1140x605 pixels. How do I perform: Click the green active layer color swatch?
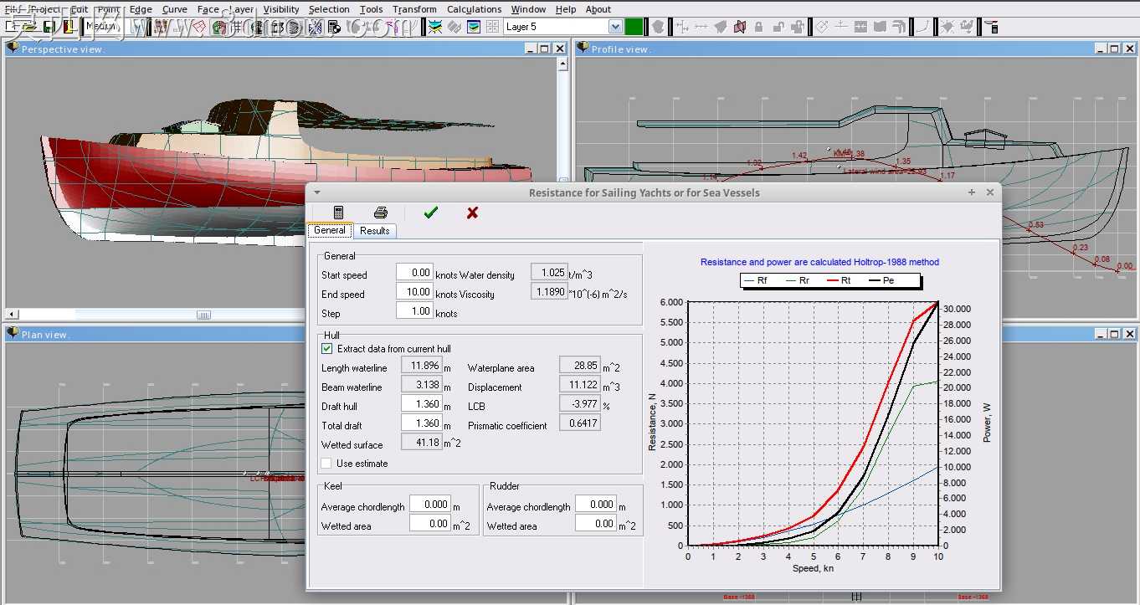click(634, 27)
